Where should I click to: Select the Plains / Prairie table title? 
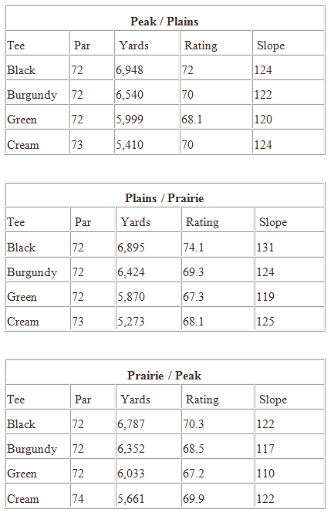pos(164,198)
